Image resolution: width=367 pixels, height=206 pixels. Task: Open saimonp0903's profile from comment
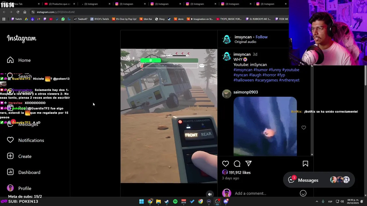(246, 92)
